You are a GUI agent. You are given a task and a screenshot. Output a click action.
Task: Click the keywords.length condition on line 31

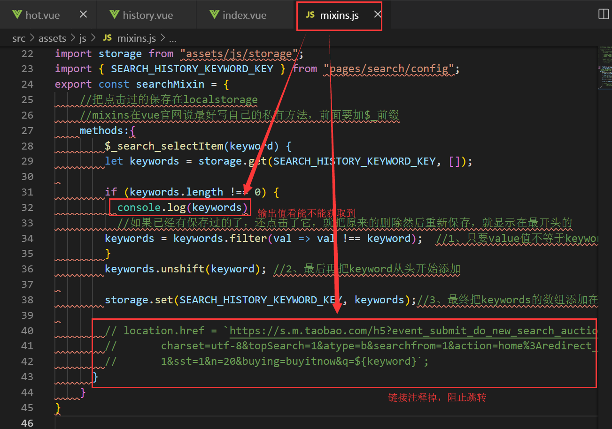tap(177, 192)
